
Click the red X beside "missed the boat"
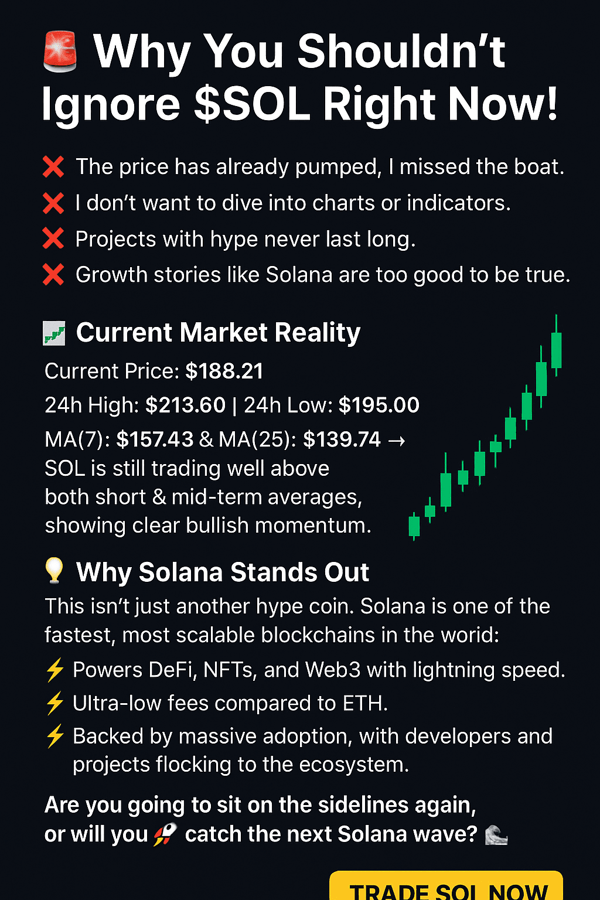[53, 167]
